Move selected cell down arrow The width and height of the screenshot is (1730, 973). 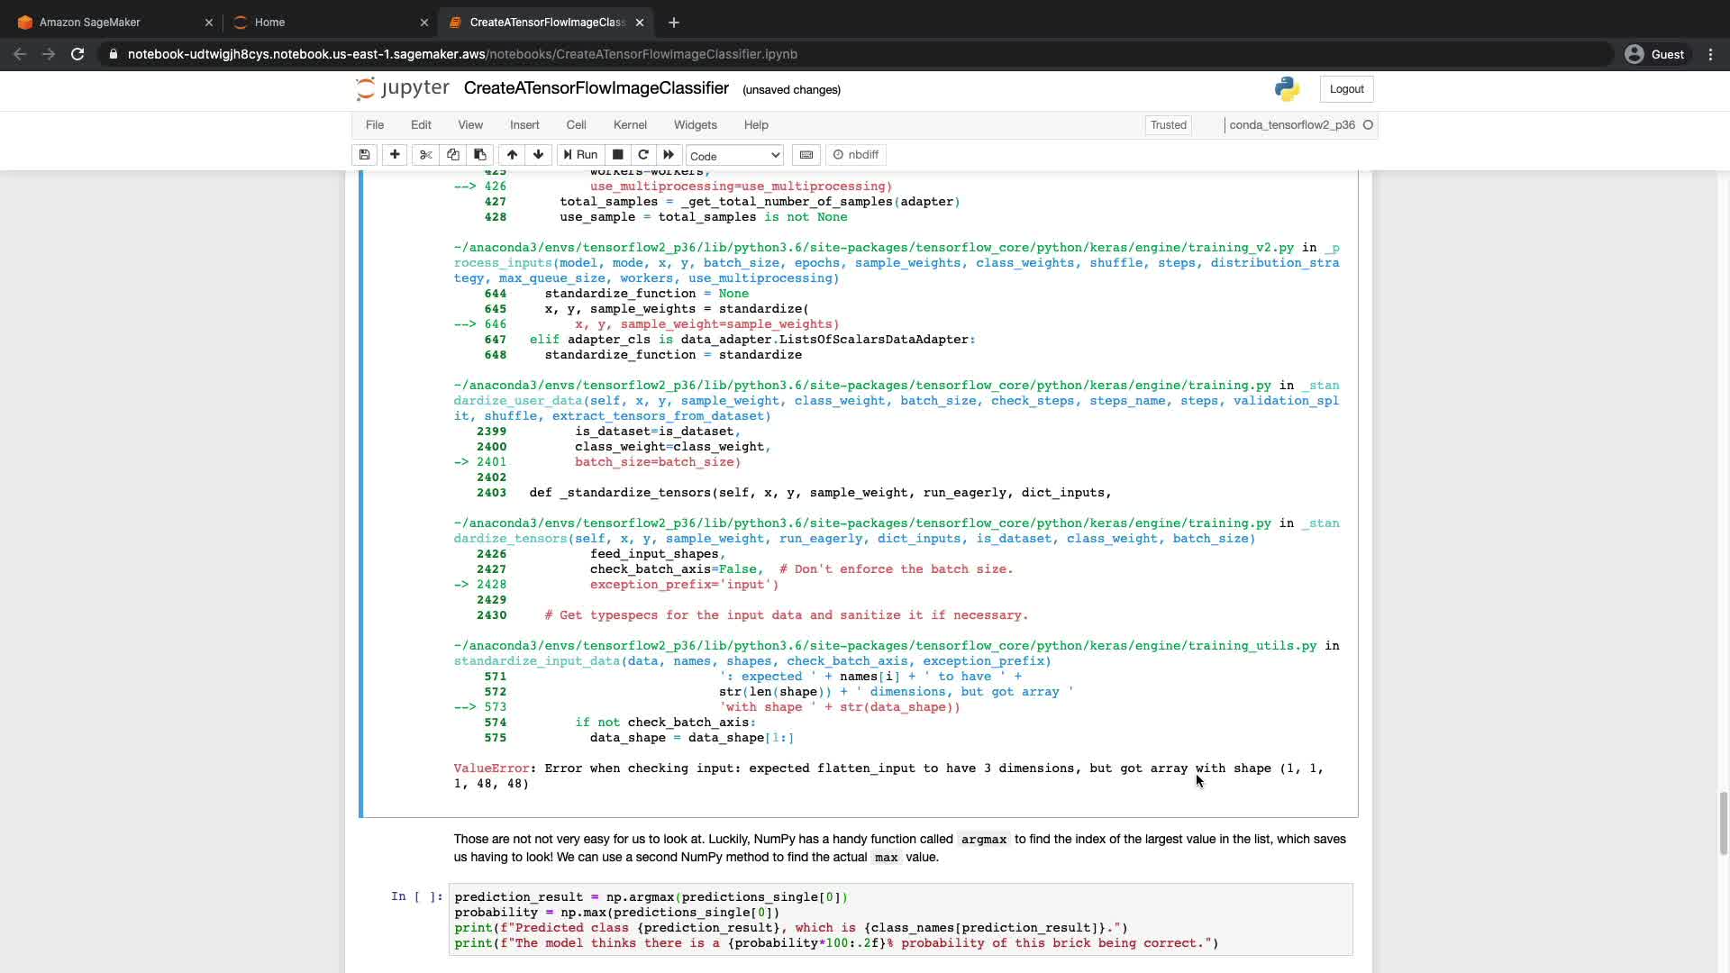[x=539, y=155]
